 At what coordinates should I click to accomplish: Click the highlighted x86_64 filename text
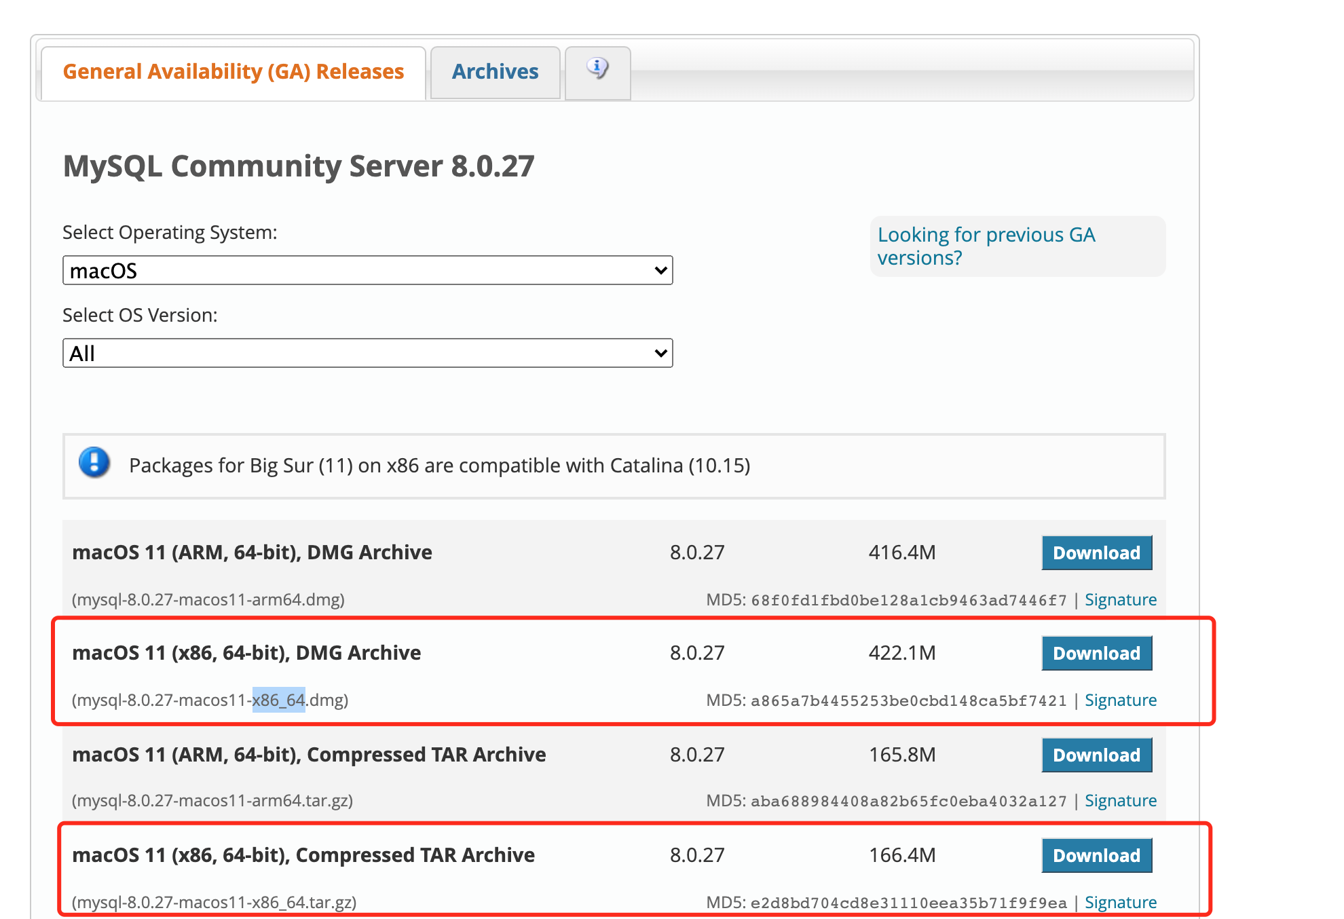pyautogui.click(x=278, y=700)
